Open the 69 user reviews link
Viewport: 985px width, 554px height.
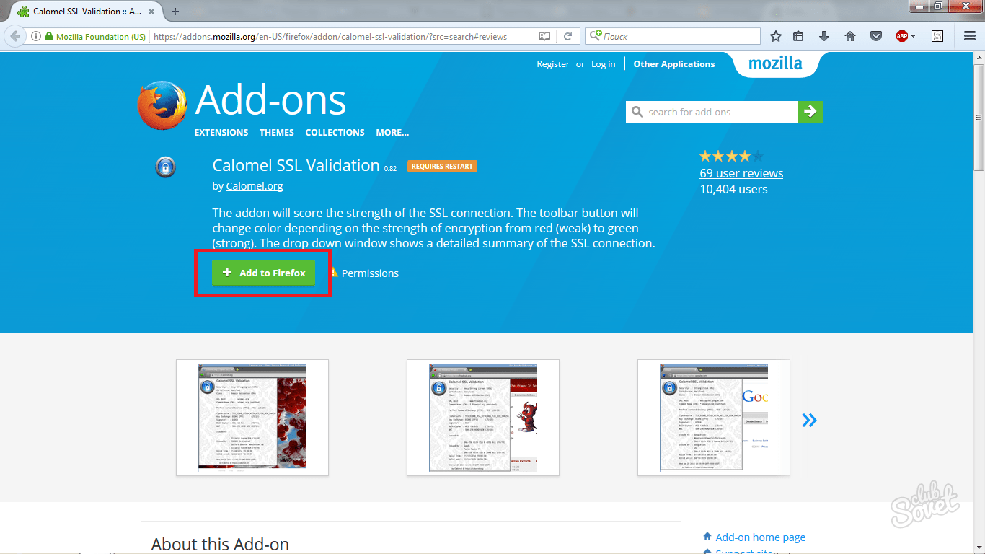[x=741, y=173]
